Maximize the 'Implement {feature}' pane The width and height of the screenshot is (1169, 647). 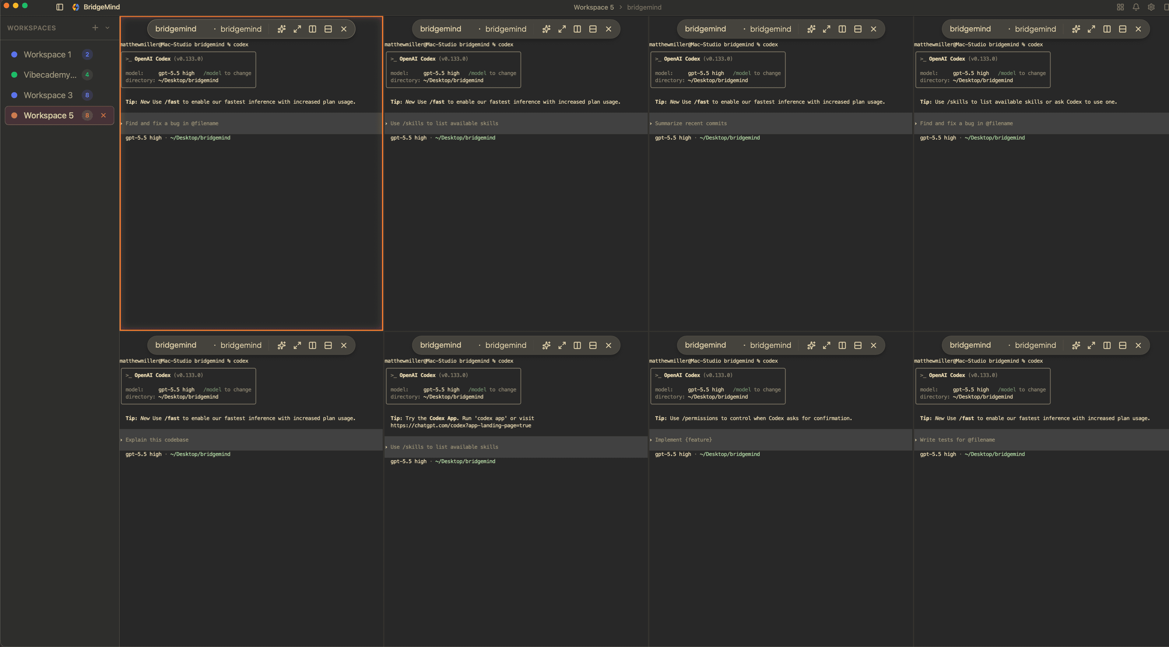pos(827,345)
